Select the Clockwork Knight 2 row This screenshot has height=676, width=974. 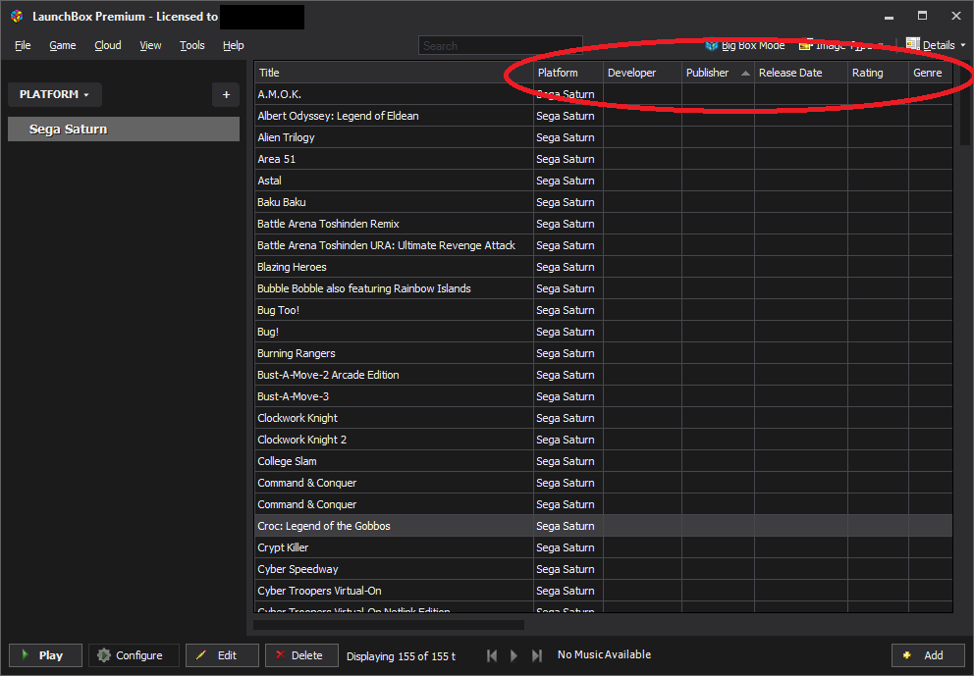tap(603, 440)
